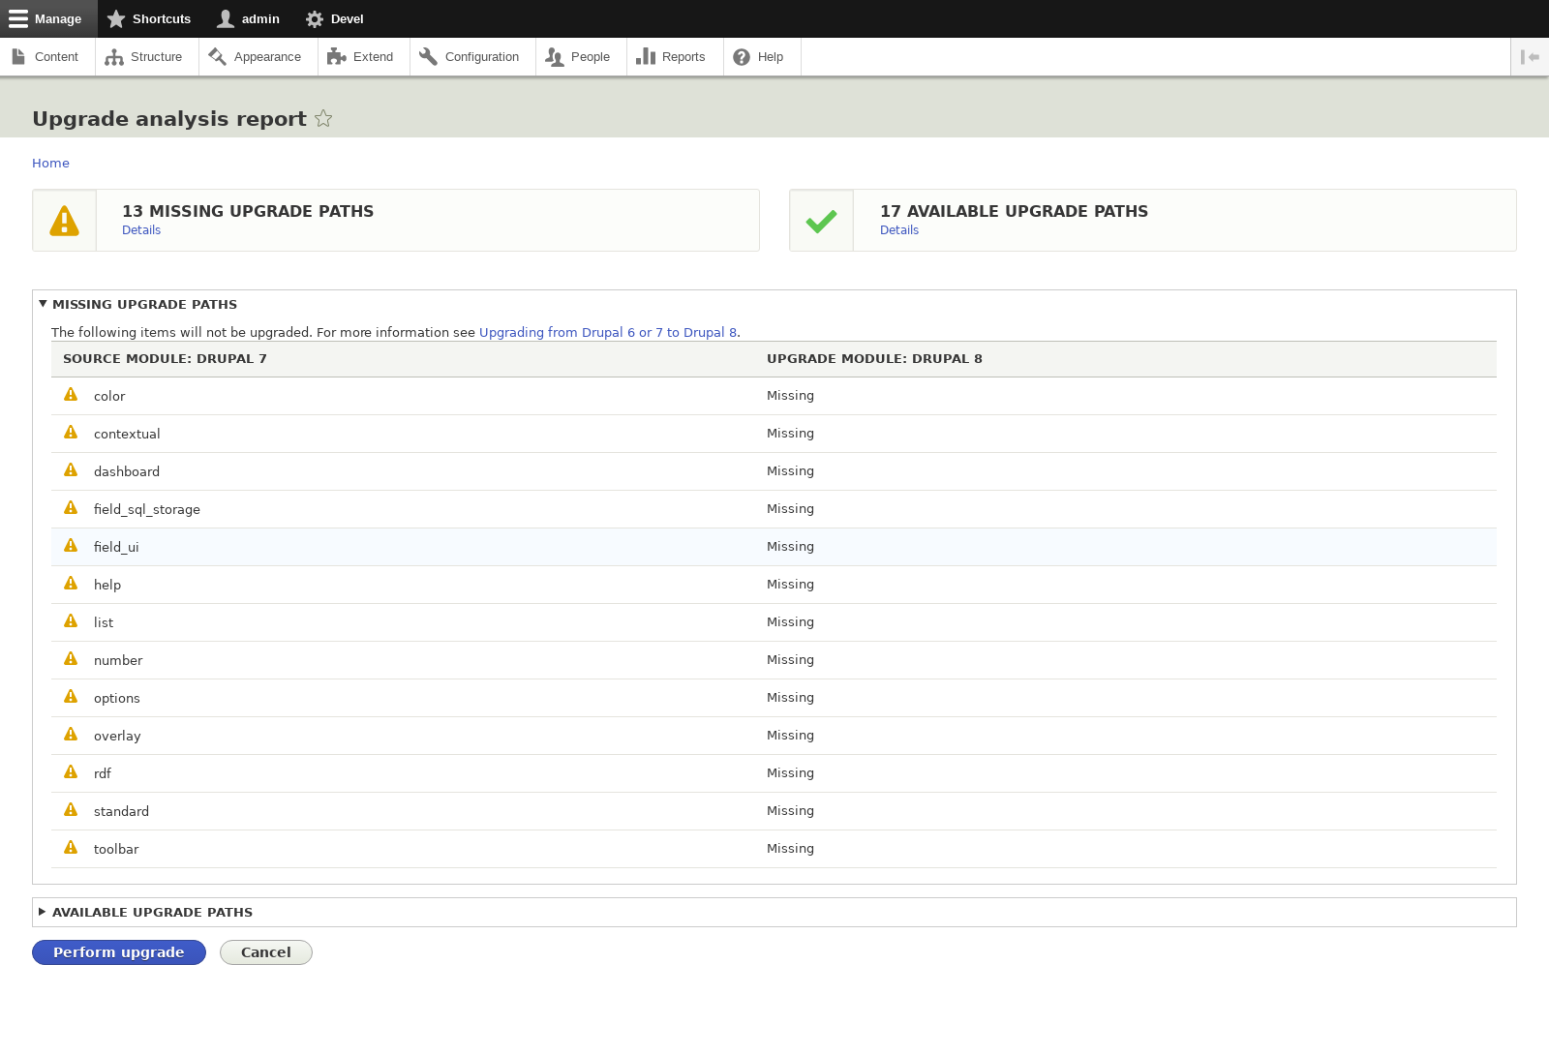Click the warning icon on dashboard row
The image size is (1549, 1056).
click(x=71, y=470)
